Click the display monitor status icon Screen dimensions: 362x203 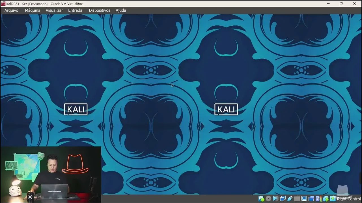coord(304,198)
